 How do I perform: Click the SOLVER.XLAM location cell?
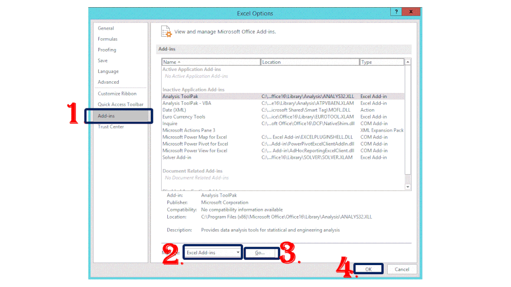point(307,157)
